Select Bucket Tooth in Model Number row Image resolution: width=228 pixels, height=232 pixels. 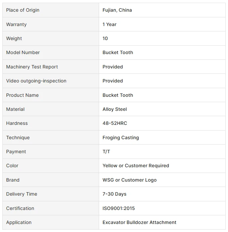(118, 52)
